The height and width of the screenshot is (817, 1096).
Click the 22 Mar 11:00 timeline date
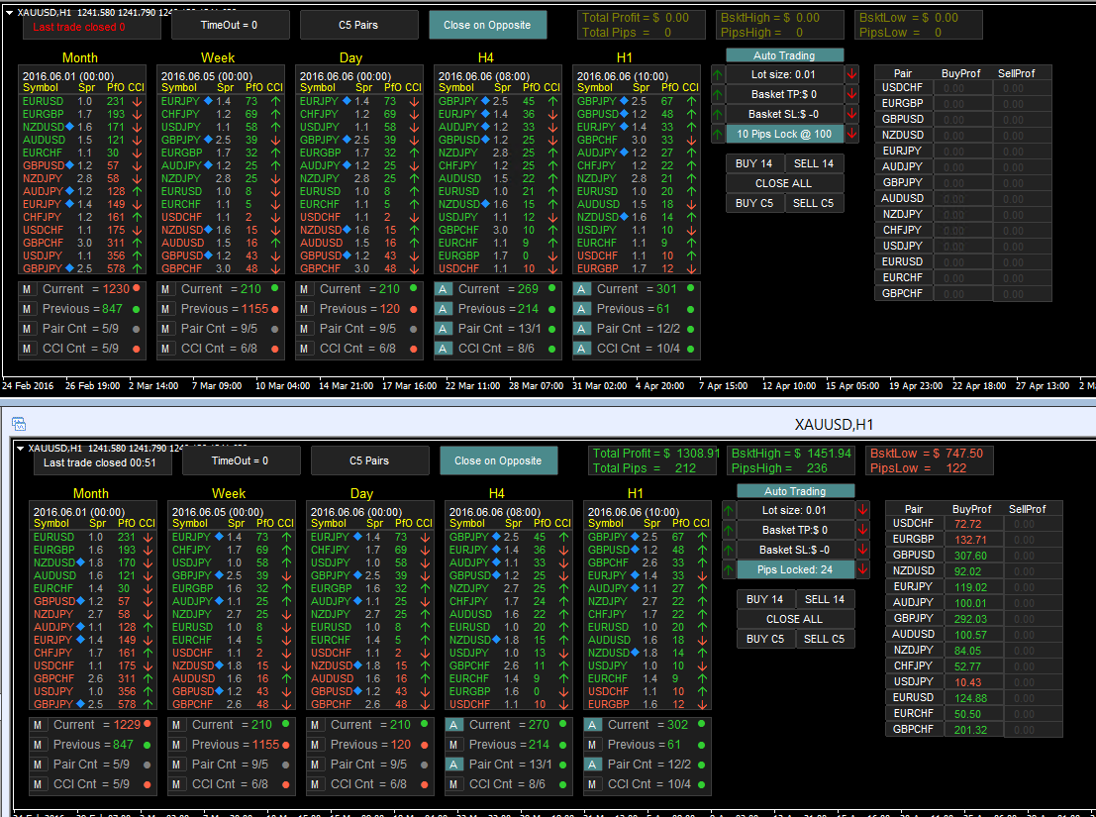pos(473,386)
